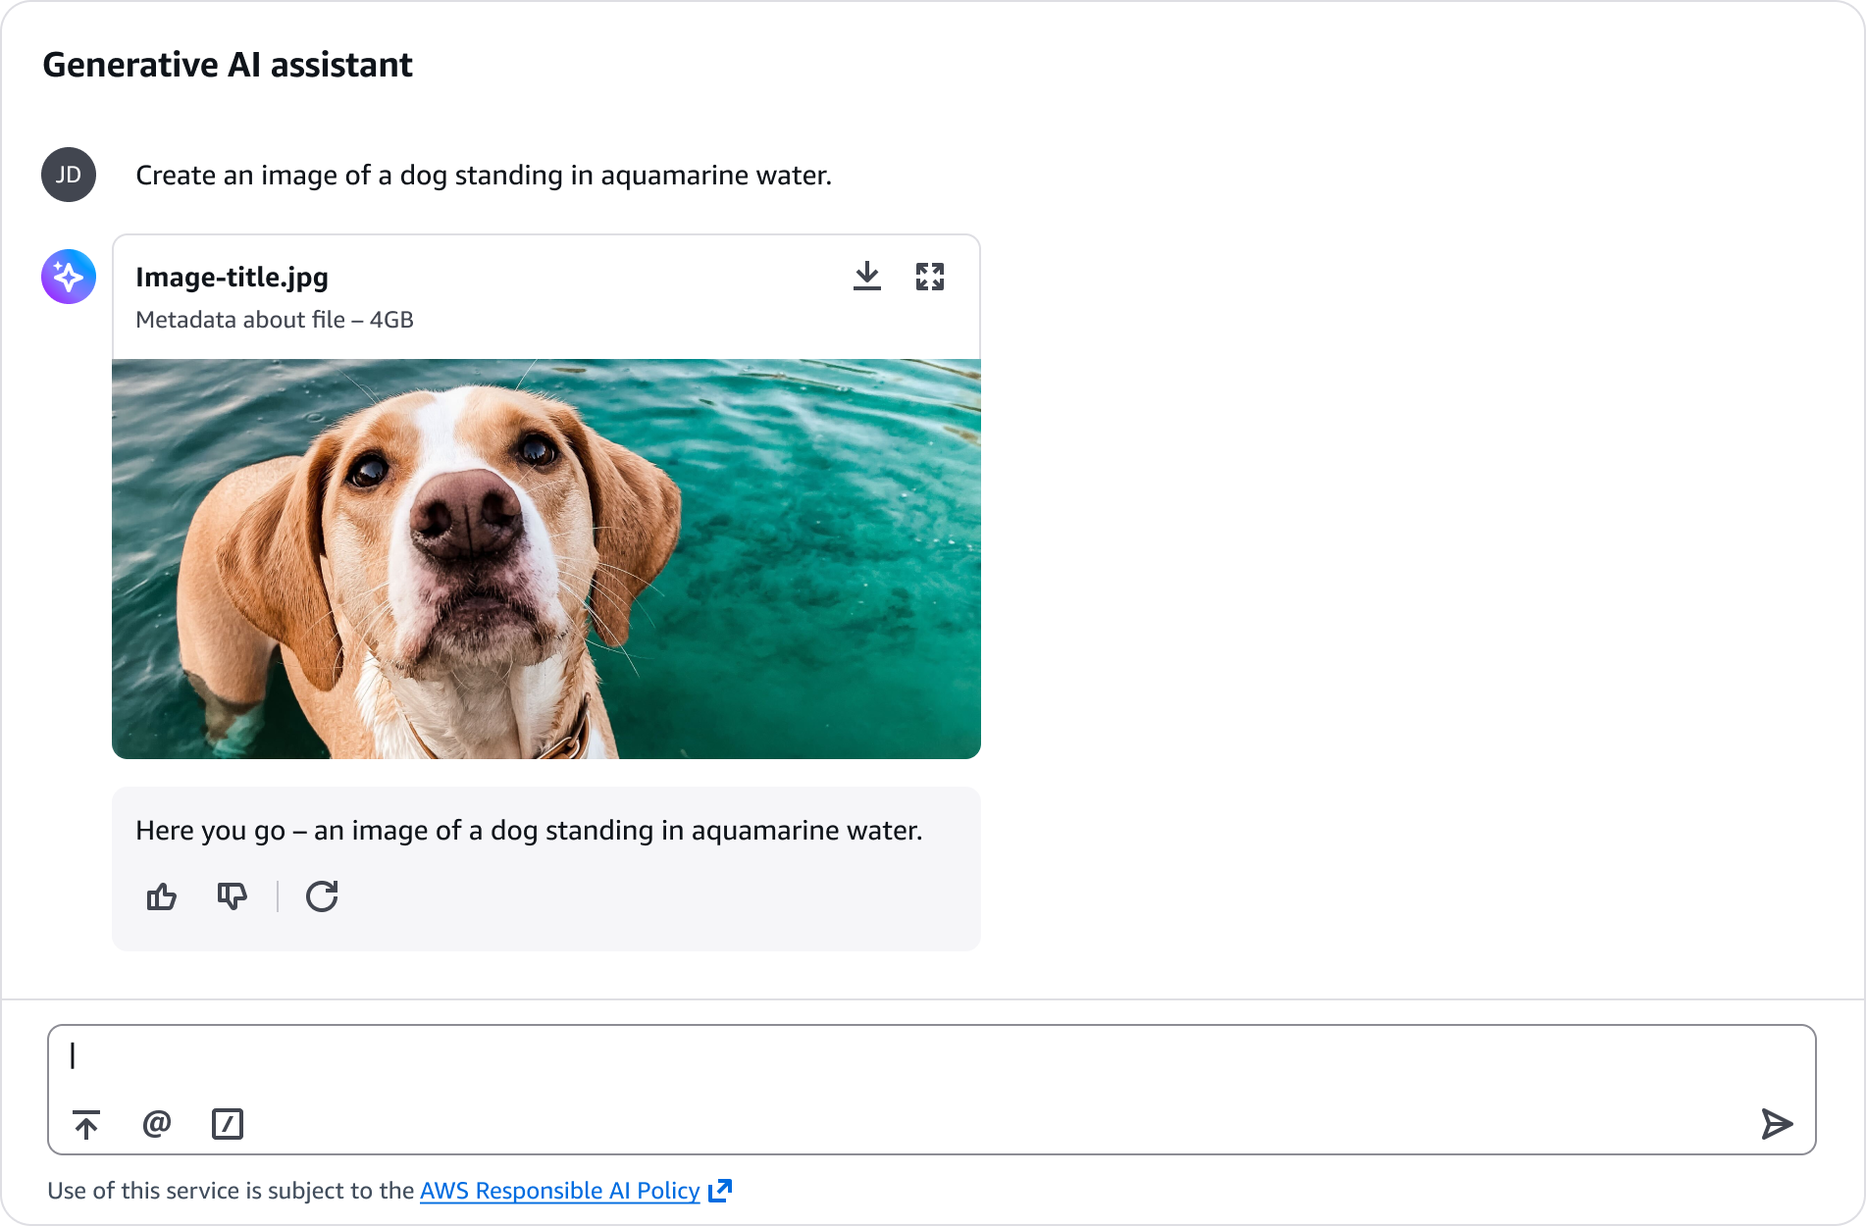Expand image to full screen view
Screen dimensions: 1866x1226
click(x=929, y=277)
